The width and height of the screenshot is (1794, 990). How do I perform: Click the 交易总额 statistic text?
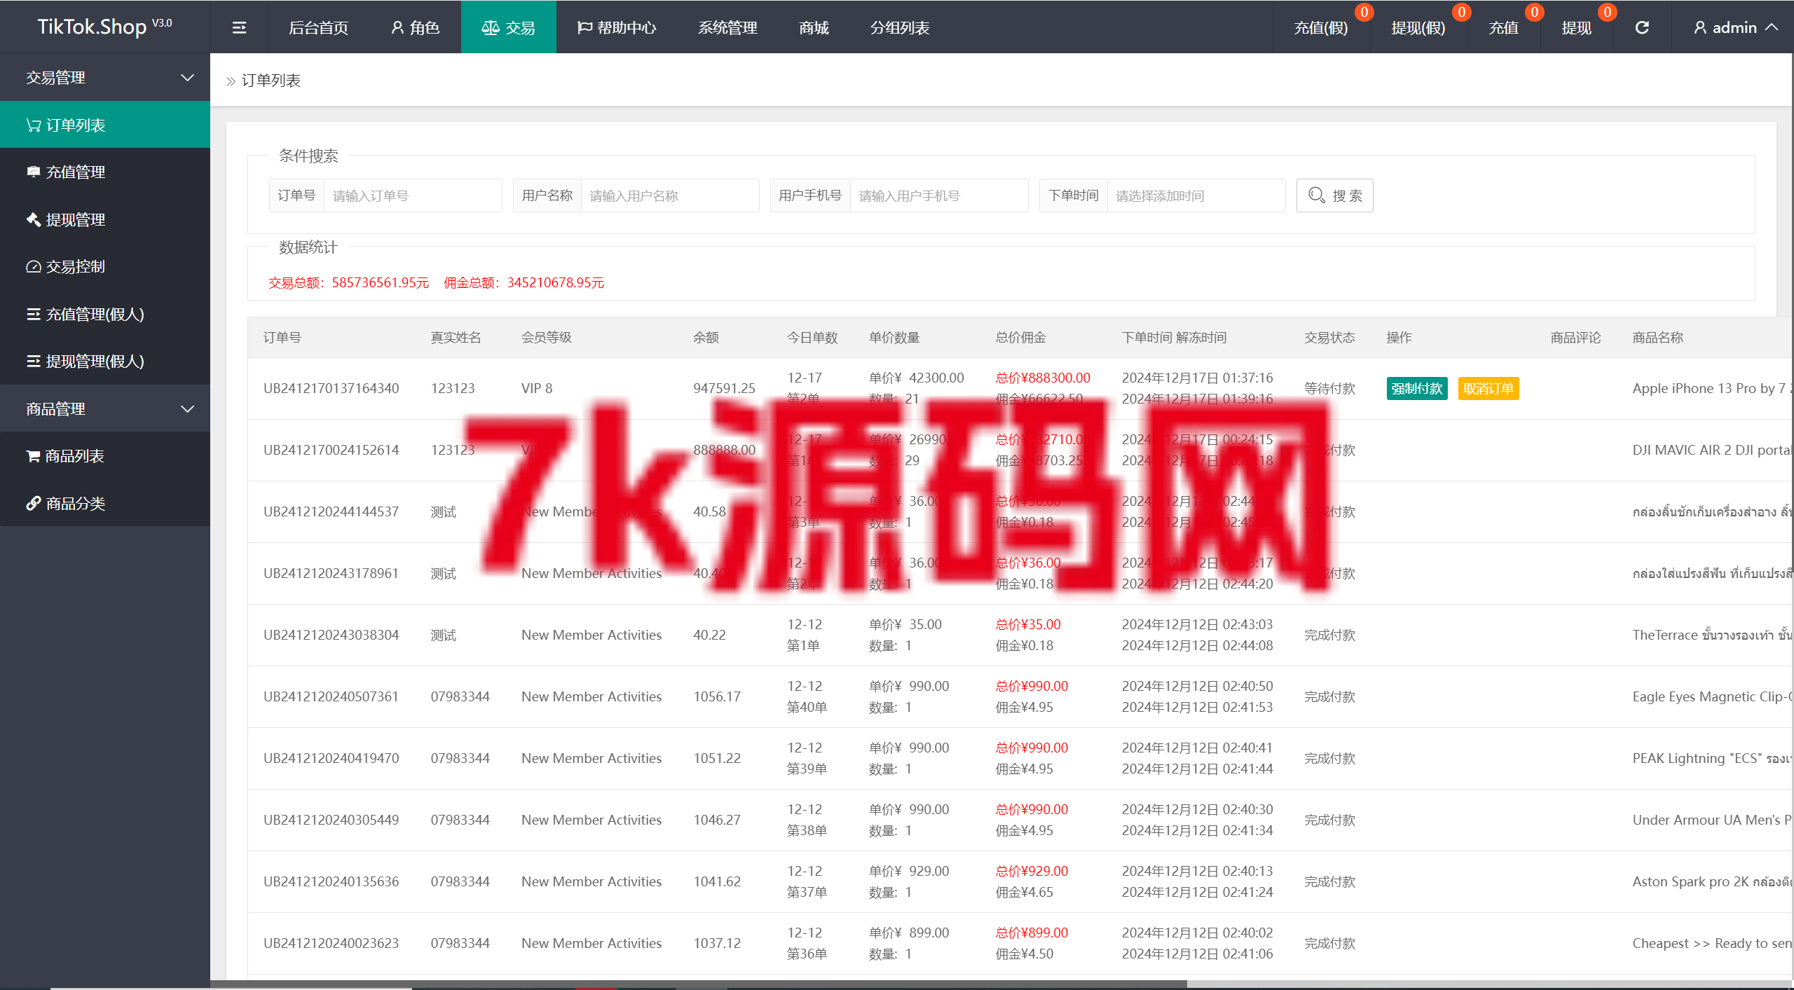coord(349,282)
